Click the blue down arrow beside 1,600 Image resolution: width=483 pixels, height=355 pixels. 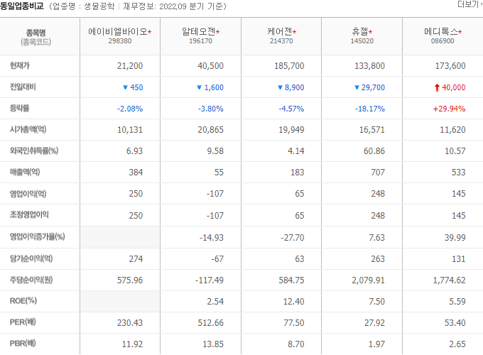(x=199, y=87)
